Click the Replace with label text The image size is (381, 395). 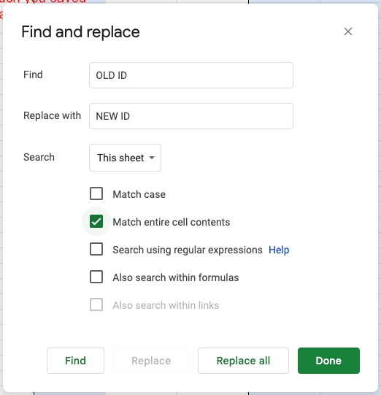pyautogui.click(x=52, y=115)
